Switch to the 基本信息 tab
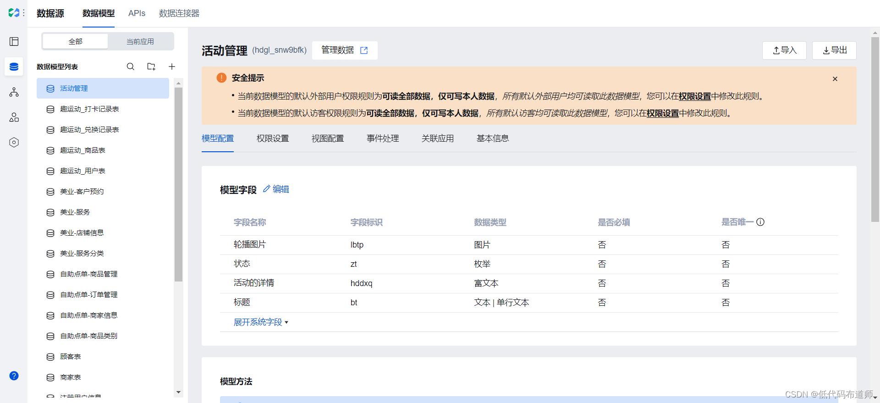Image resolution: width=880 pixels, height=403 pixels. tap(493, 138)
